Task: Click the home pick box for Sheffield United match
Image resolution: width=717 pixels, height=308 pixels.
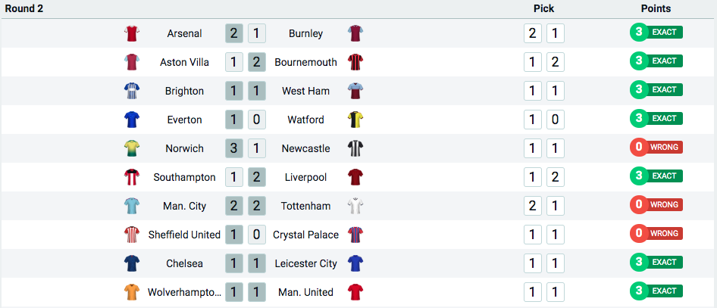Action: pyautogui.click(x=533, y=235)
